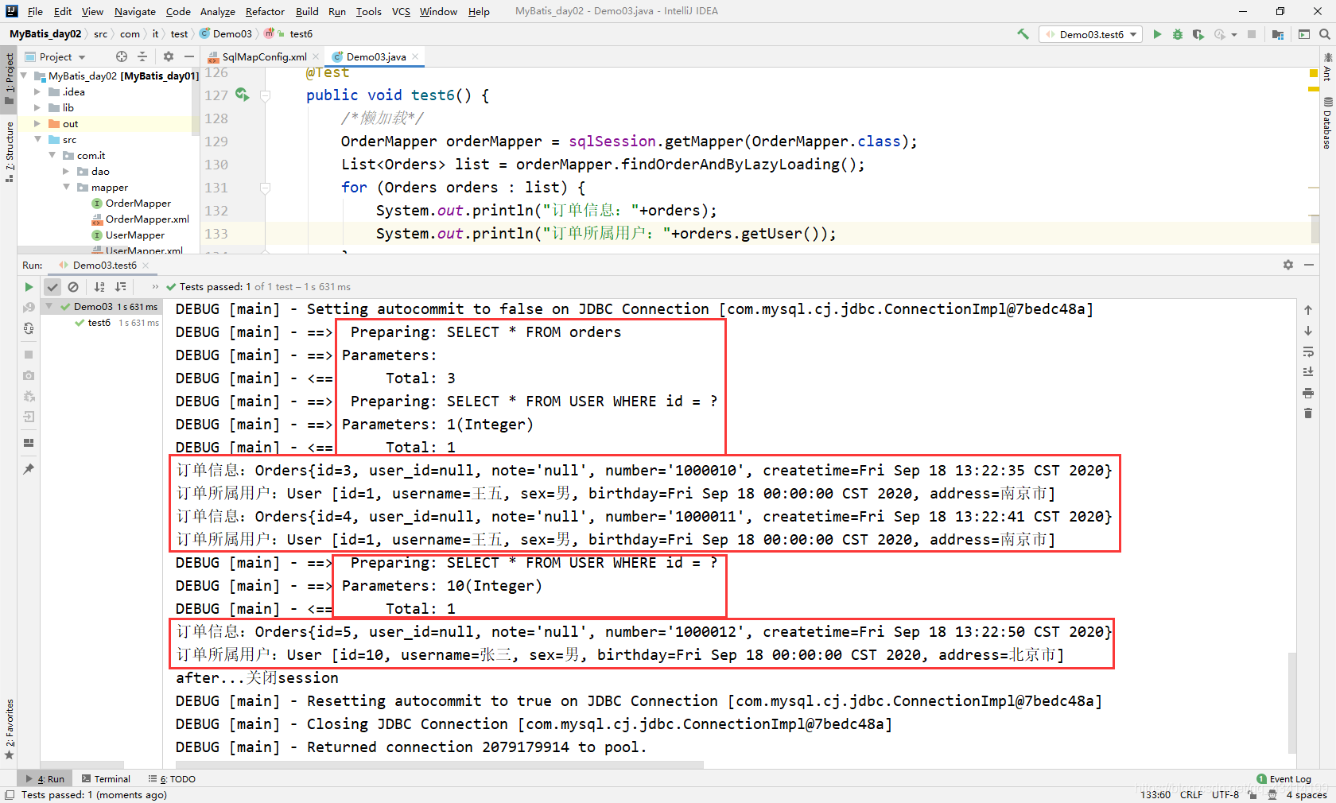Collapse the MyBatis_day02 project root
This screenshot has width=1336, height=803.
tap(24, 76)
